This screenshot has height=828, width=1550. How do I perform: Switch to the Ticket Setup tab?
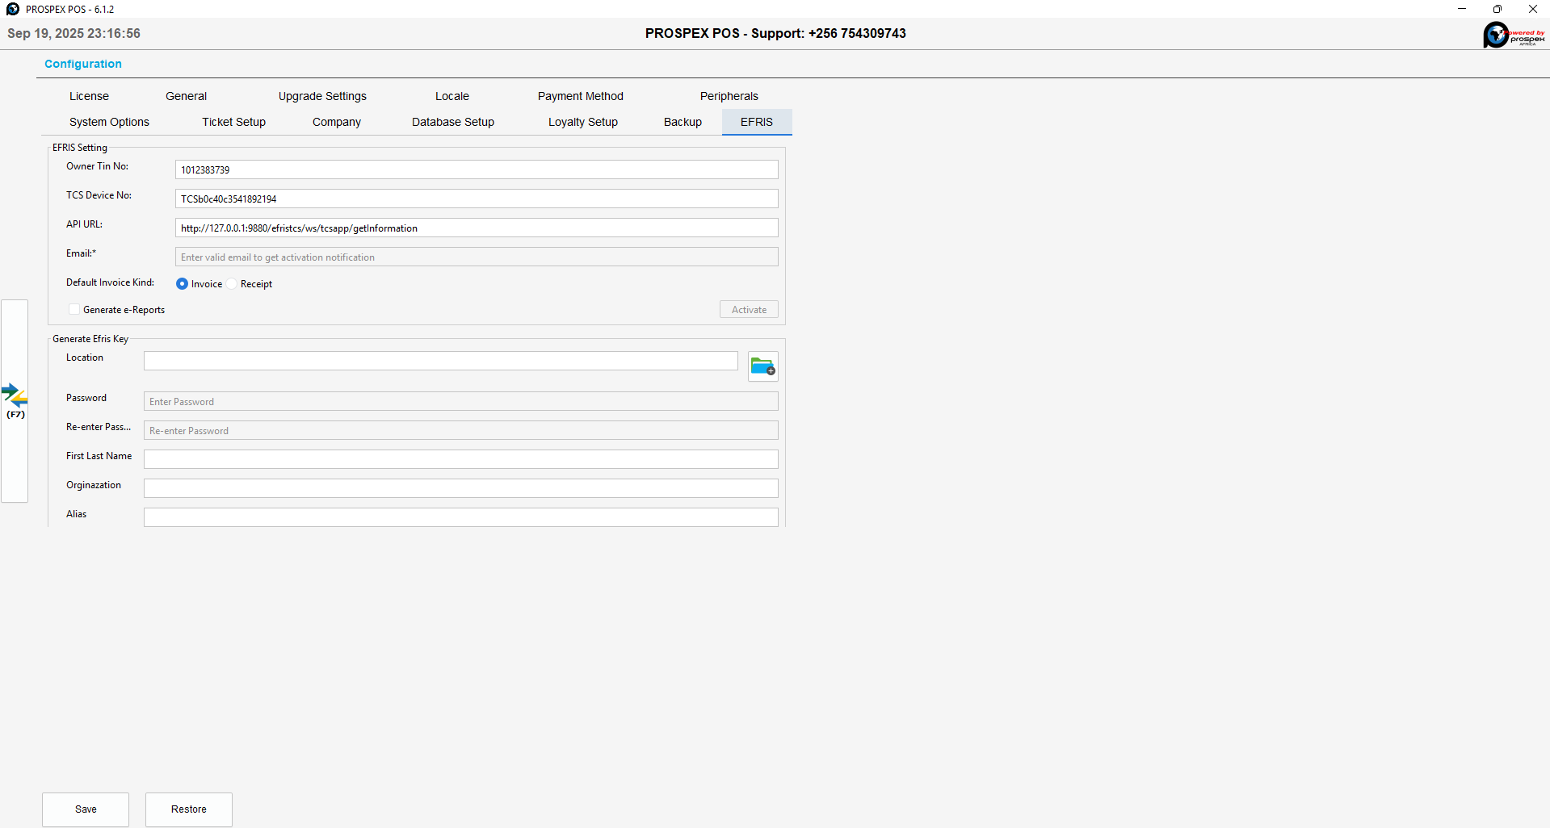pyautogui.click(x=234, y=122)
